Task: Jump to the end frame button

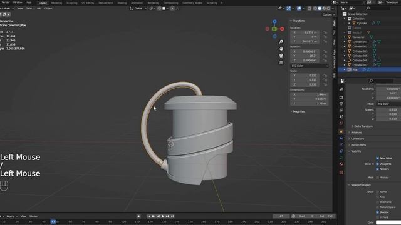Action: tap(172, 216)
